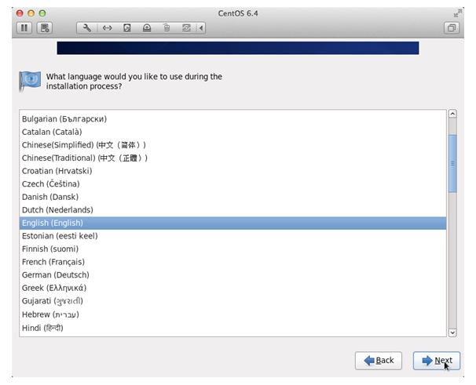Open the wrench settings icon

click(86, 28)
